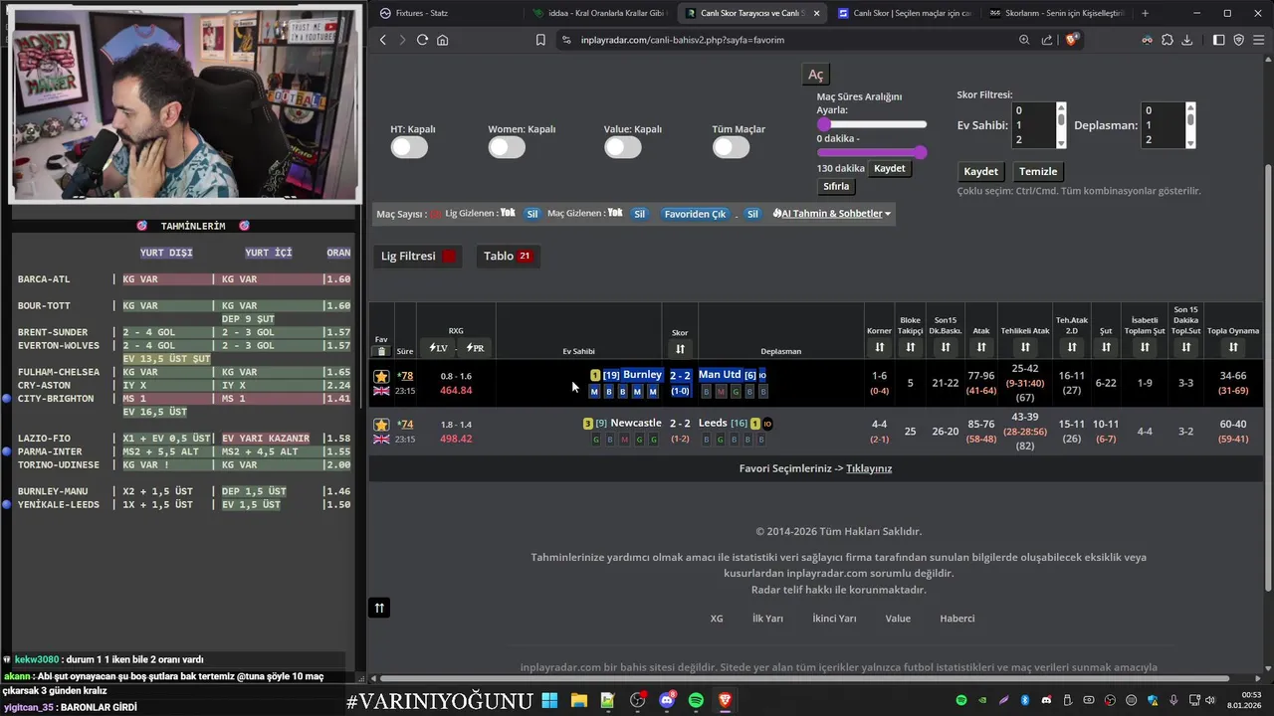This screenshot has width=1274, height=716.
Task: Click Kaydet next to 130 dakika
Action: [889, 169]
